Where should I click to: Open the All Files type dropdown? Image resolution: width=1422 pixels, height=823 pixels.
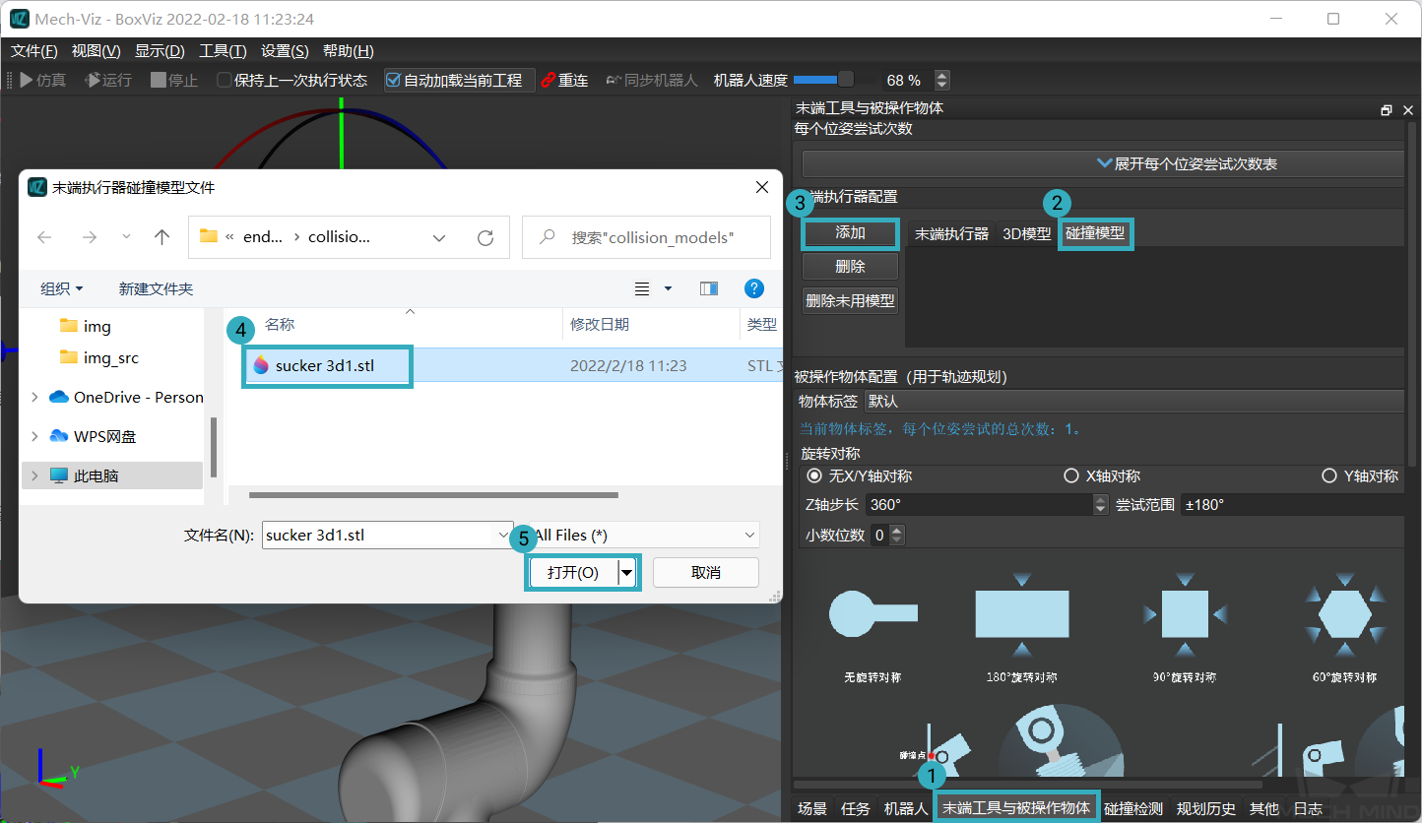pyautogui.click(x=644, y=535)
